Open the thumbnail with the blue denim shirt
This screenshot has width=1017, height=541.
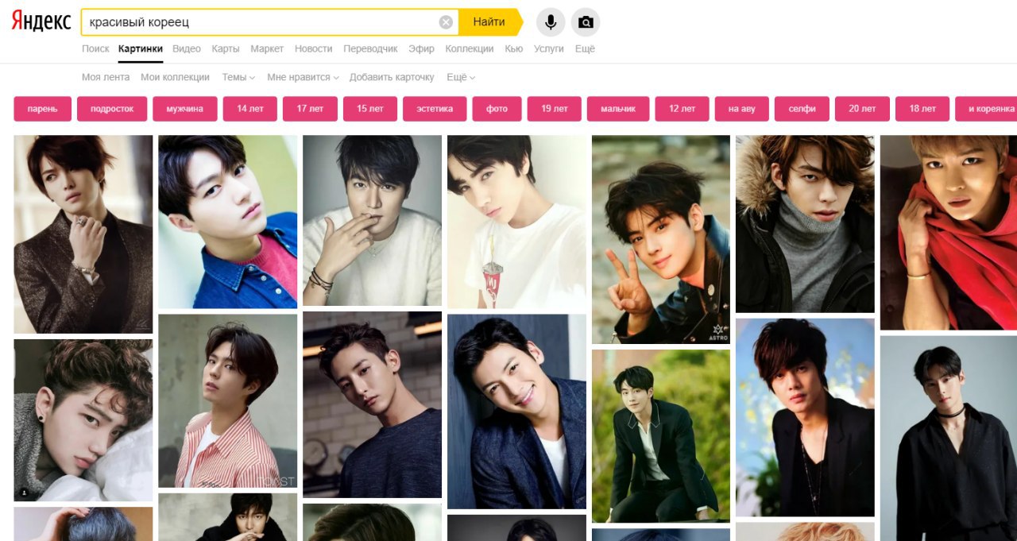(x=227, y=222)
